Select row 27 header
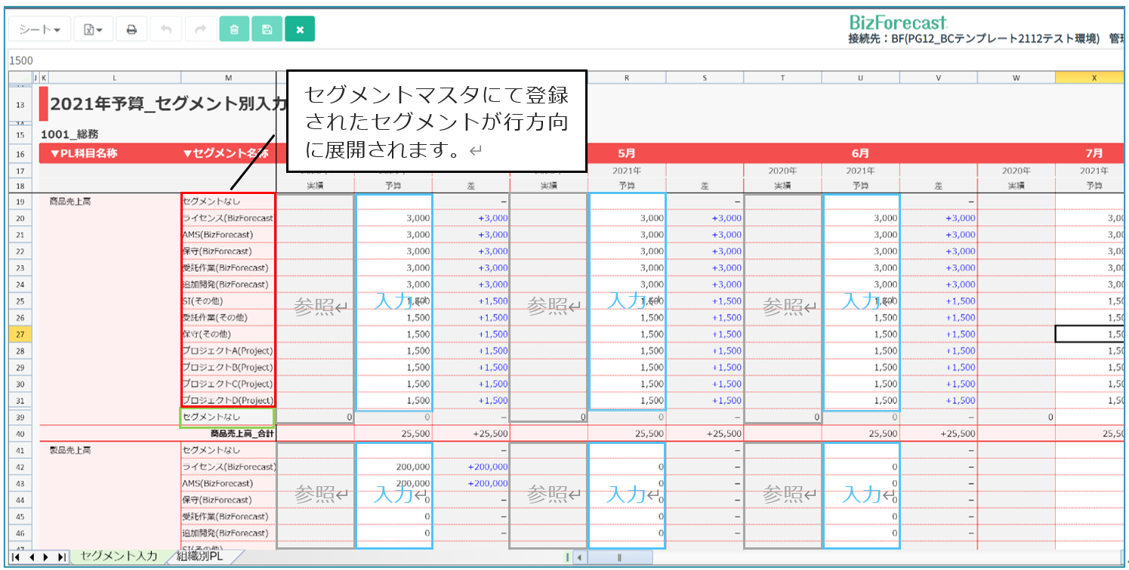1129x570 pixels. pyautogui.click(x=19, y=334)
